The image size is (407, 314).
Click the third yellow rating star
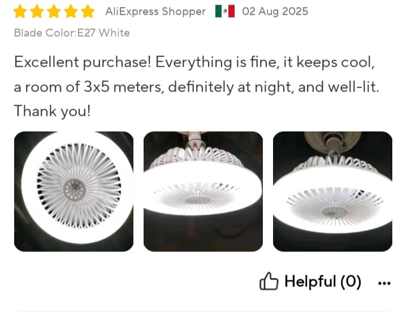coord(54,12)
